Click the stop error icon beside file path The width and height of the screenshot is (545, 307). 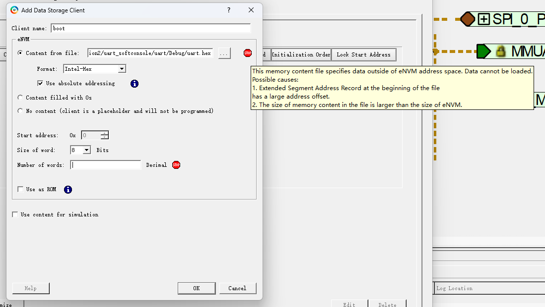point(248,53)
